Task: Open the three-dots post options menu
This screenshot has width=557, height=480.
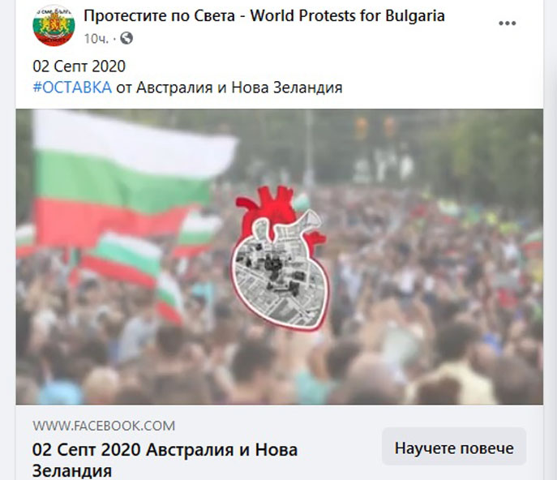Action: coord(507,24)
